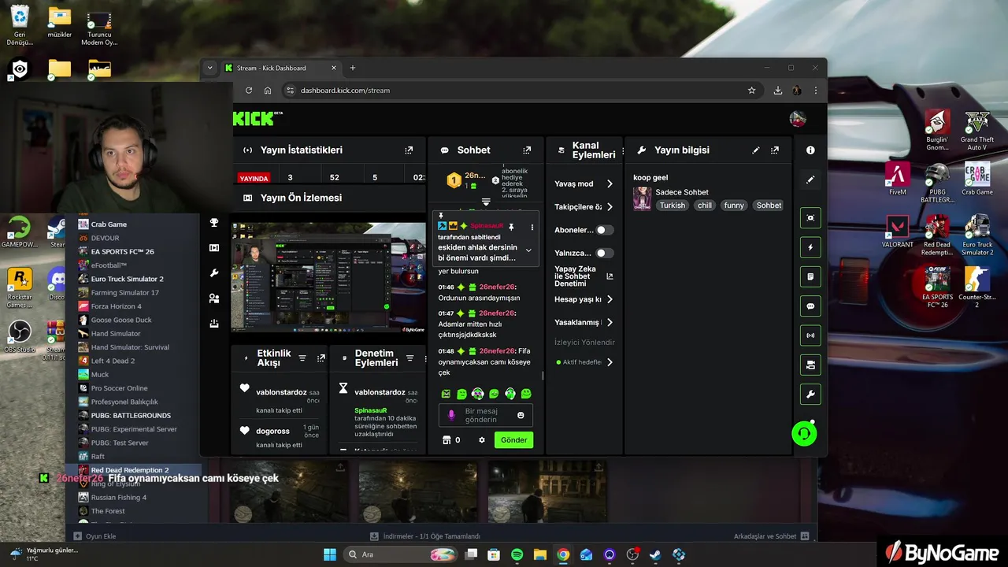Click the shop icon below the chat input
This screenshot has width=1008, height=567.
447,439
